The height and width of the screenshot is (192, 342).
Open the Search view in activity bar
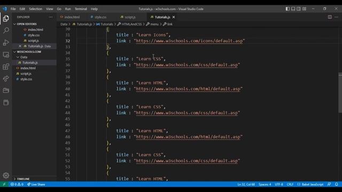click(6, 30)
